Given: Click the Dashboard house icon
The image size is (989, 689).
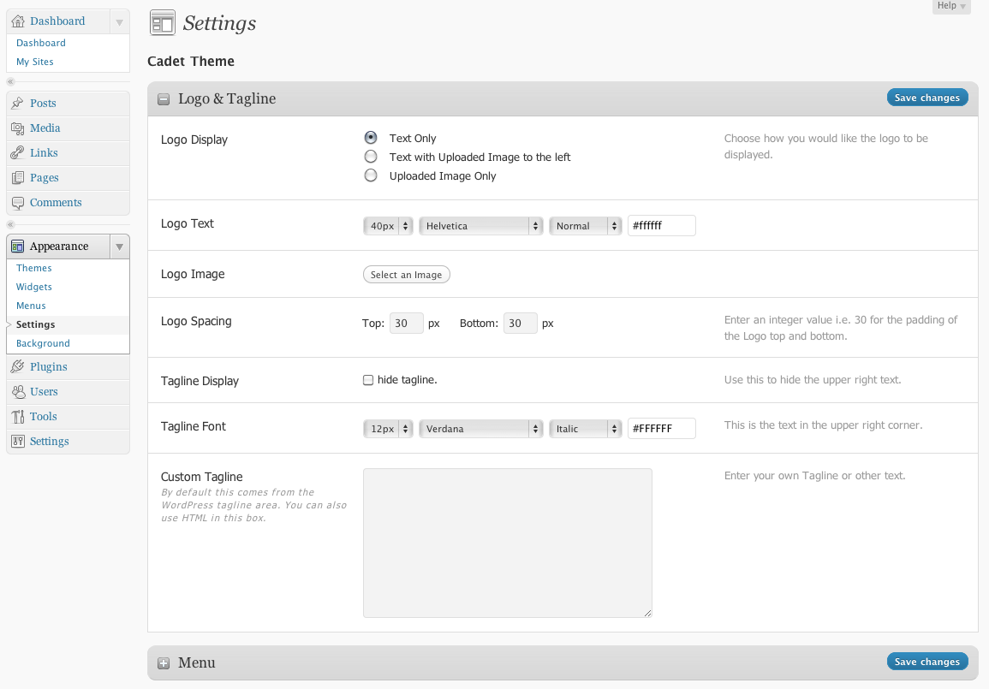Looking at the screenshot, I should 18,21.
